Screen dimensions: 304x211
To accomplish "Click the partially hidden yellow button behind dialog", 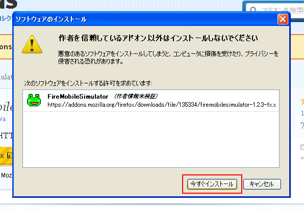I will tap(6, 156).
